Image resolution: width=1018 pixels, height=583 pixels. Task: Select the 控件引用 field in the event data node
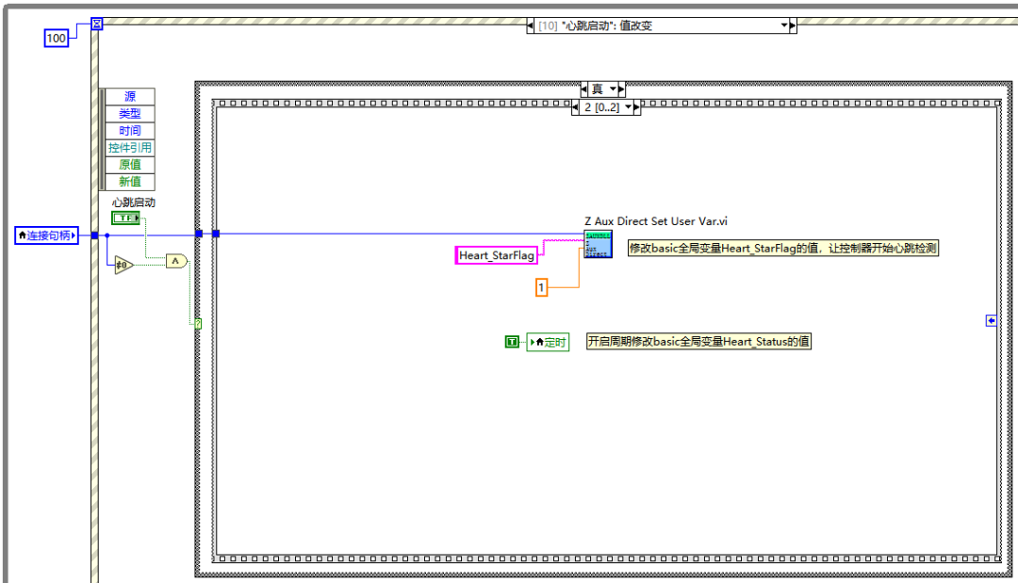tap(130, 147)
